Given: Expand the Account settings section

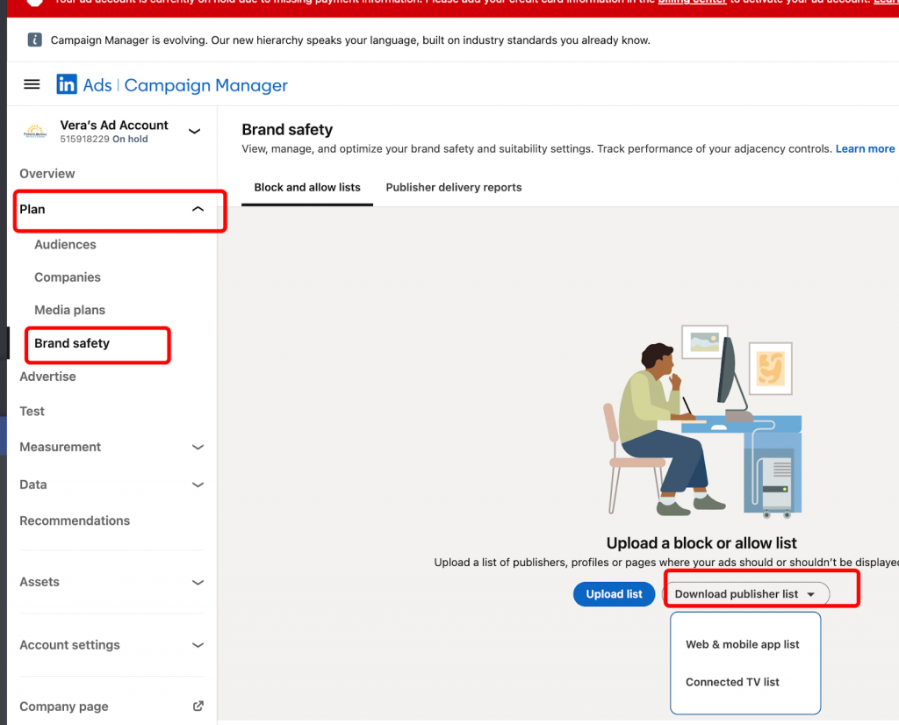Looking at the screenshot, I should tap(198, 645).
